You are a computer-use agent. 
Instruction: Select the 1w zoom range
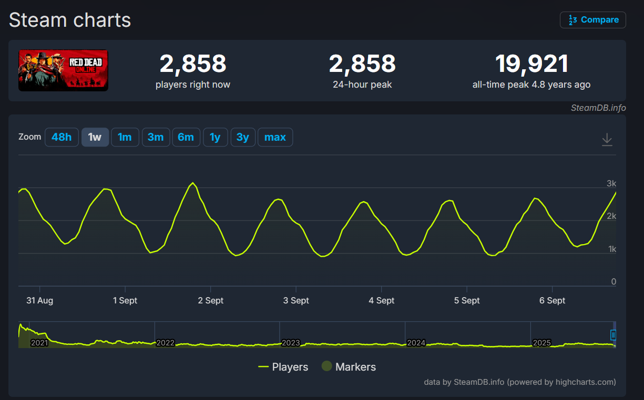(95, 137)
